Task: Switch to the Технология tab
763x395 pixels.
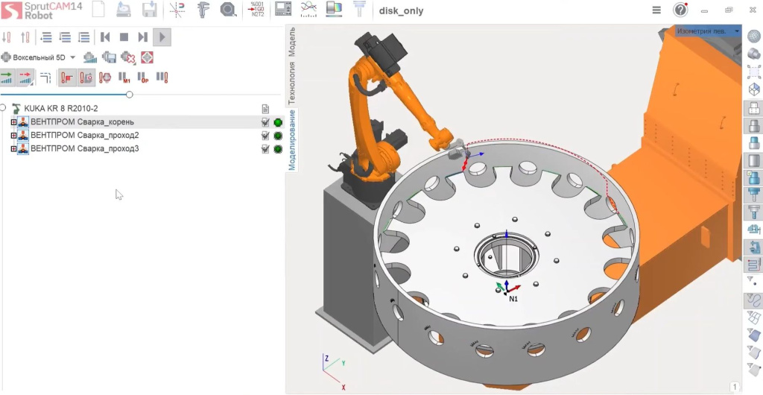Action: pos(292,83)
